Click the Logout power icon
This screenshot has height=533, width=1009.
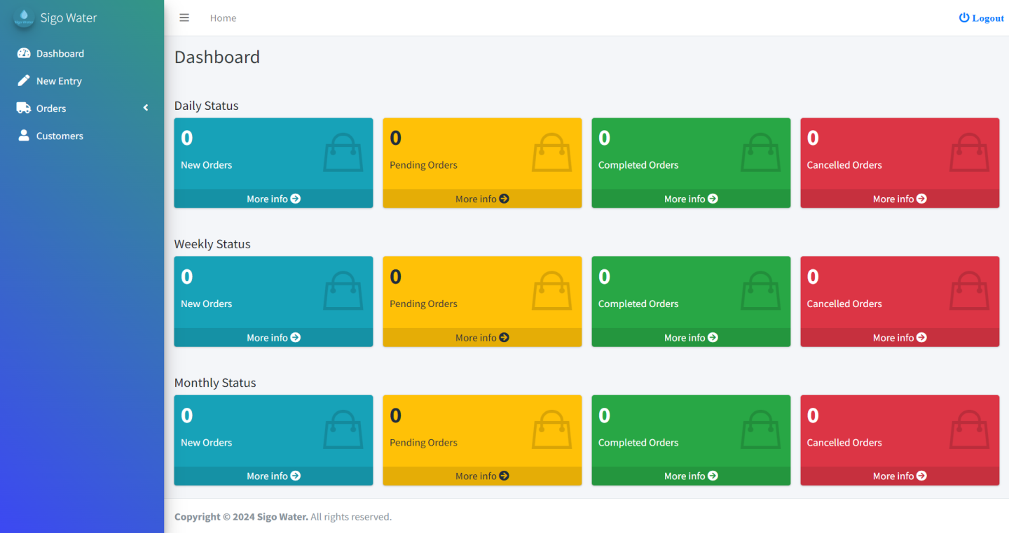click(963, 17)
